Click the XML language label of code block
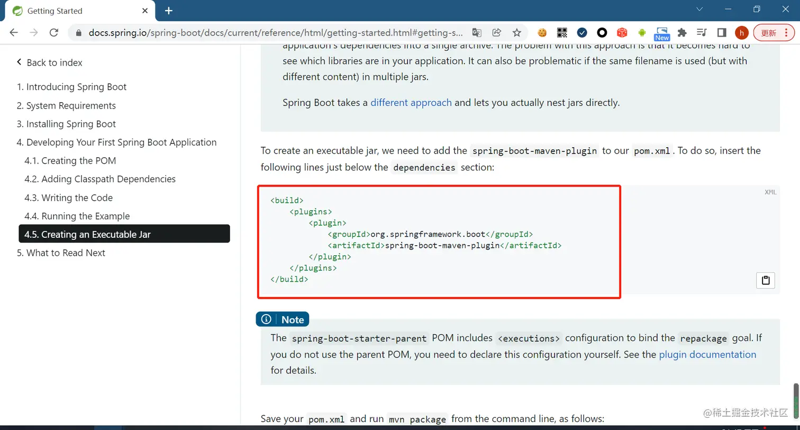The image size is (800, 430). pos(770,192)
